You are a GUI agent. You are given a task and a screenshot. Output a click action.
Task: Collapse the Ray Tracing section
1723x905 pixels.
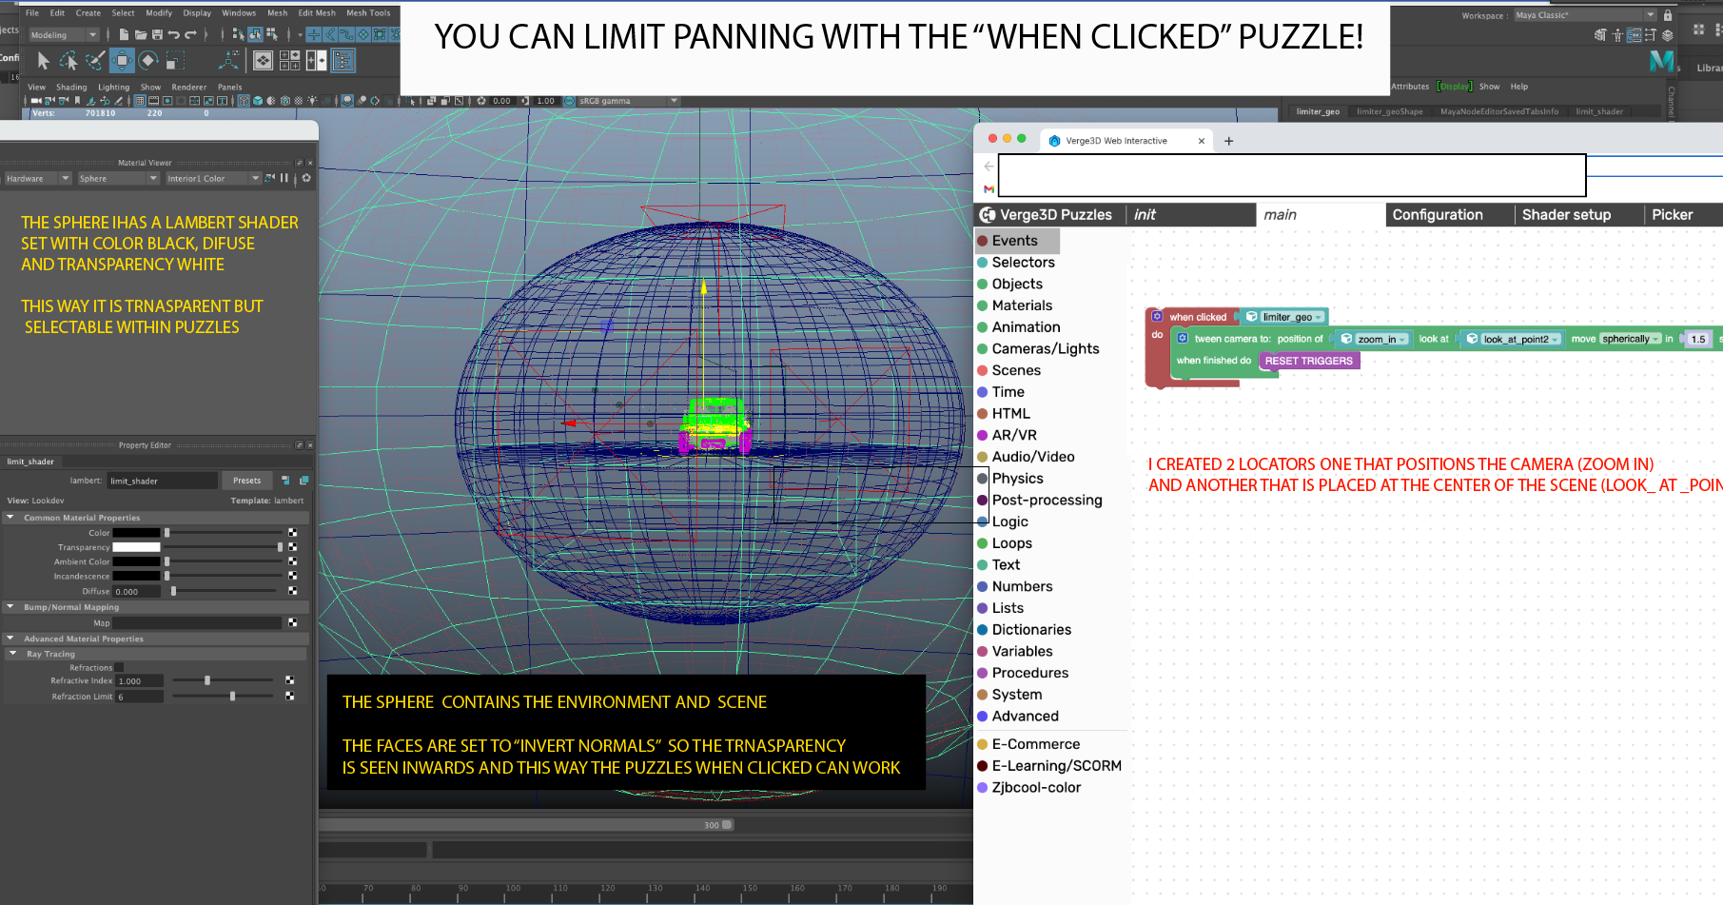click(x=12, y=654)
